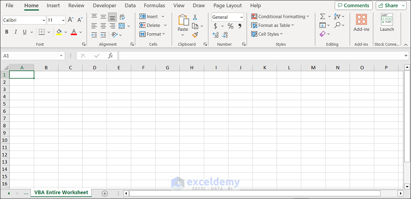Open the font color dropdown arrow

point(81,32)
